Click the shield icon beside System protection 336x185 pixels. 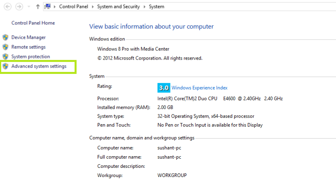(x=5, y=57)
